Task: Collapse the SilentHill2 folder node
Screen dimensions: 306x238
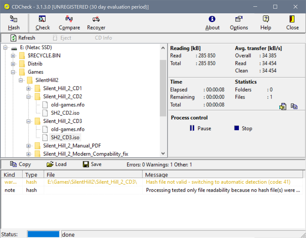Action: (21, 80)
